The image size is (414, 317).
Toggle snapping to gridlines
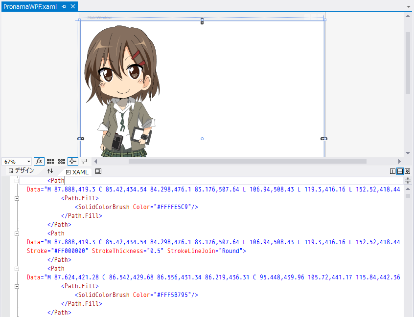click(x=62, y=161)
